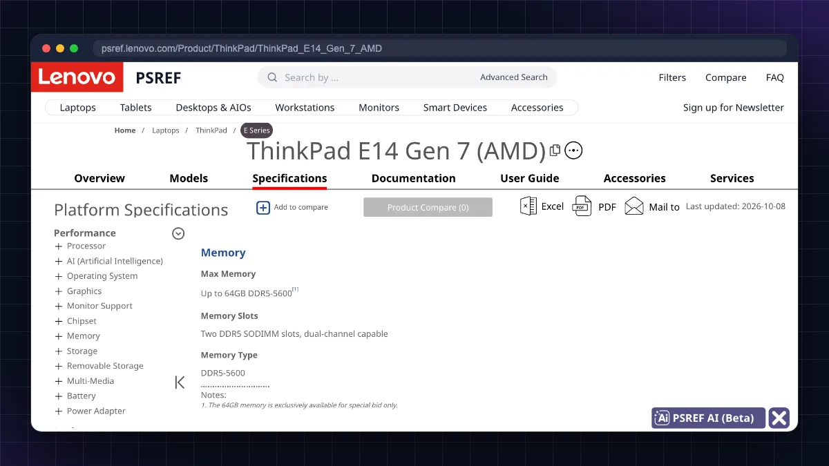Click the search magnifier icon
This screenshot has height=466, width=829.
coord(272,77)
